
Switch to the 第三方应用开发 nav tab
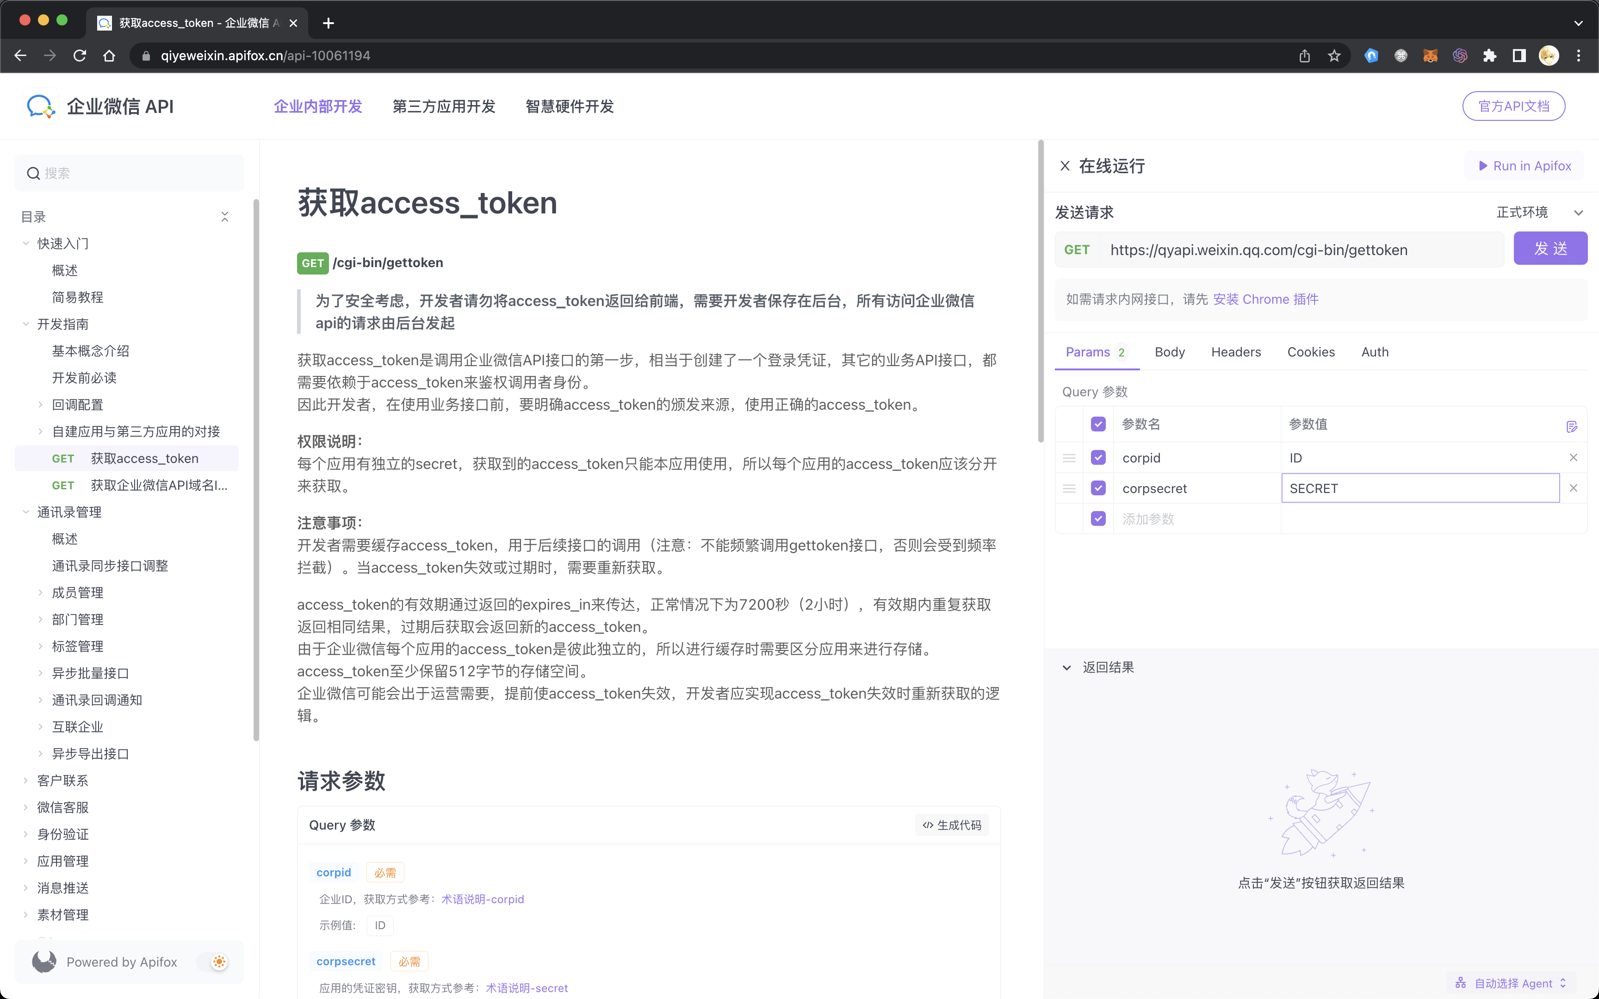coord(444,106)
